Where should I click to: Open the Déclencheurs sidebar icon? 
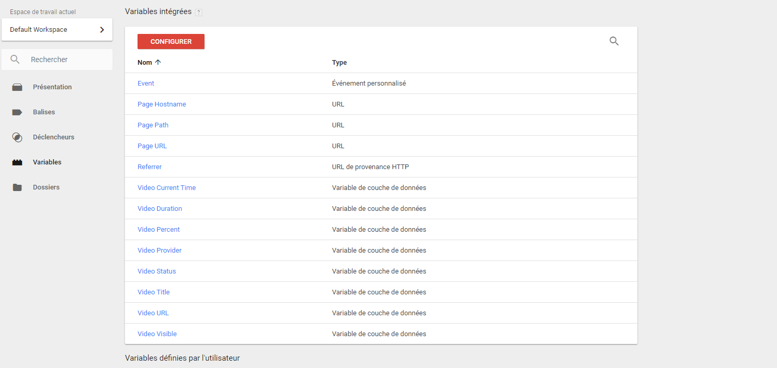(17, 137)
